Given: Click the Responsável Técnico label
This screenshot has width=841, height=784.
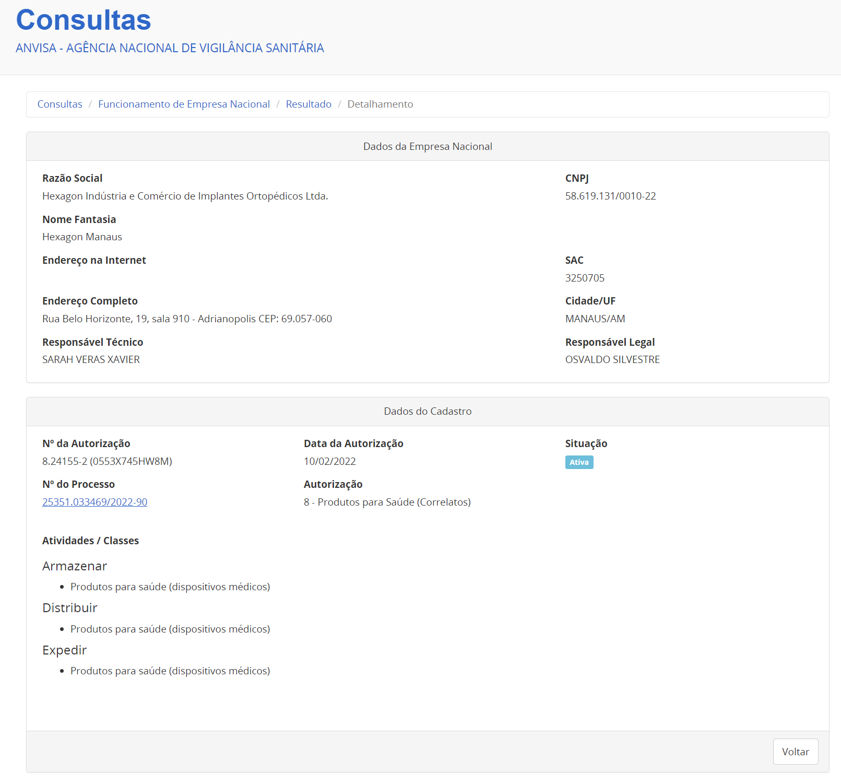Looking at the screenshot, I should point(92,342).
